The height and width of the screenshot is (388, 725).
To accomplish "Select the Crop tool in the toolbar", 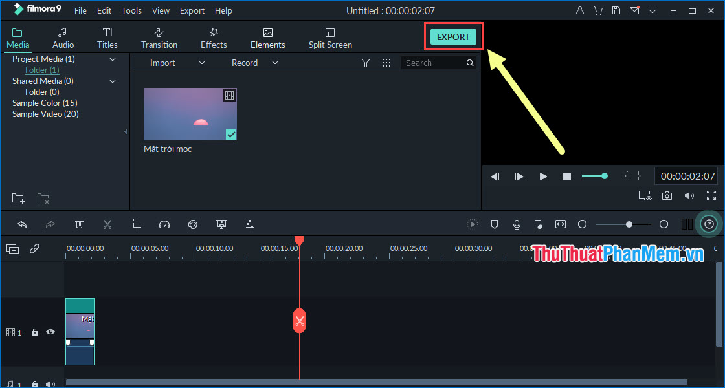I will 136,224.
